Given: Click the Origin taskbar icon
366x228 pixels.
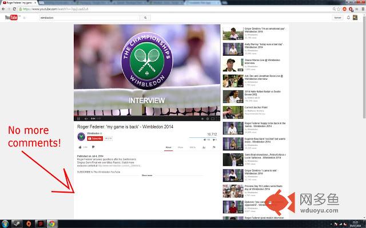Looking at the screenshot, I should (29, 224).
